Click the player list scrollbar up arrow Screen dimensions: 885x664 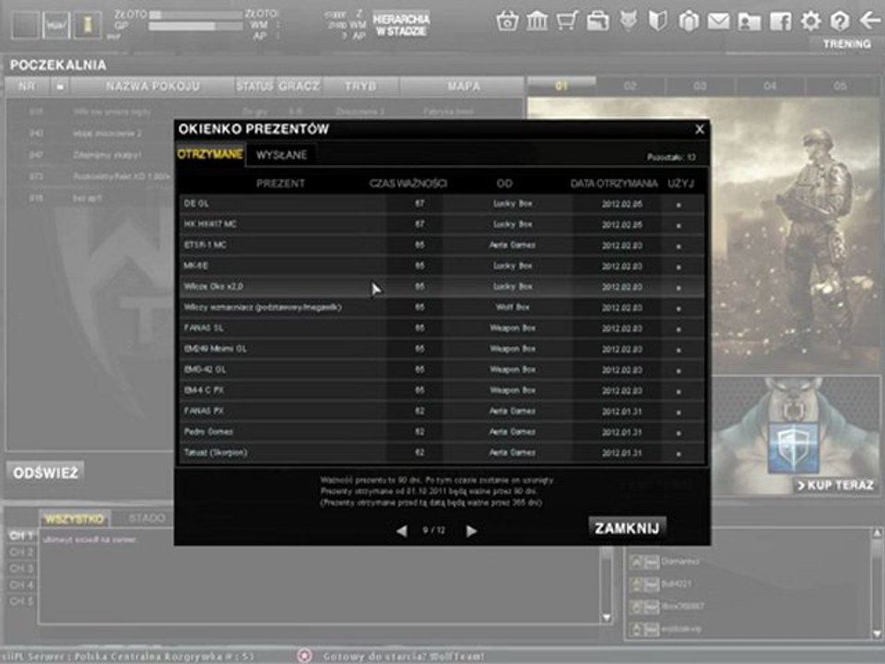click(x=877, y=533)
